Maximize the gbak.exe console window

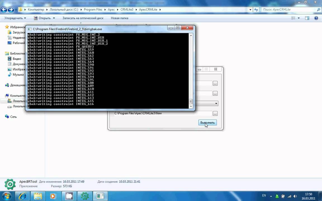coord(178,28)
